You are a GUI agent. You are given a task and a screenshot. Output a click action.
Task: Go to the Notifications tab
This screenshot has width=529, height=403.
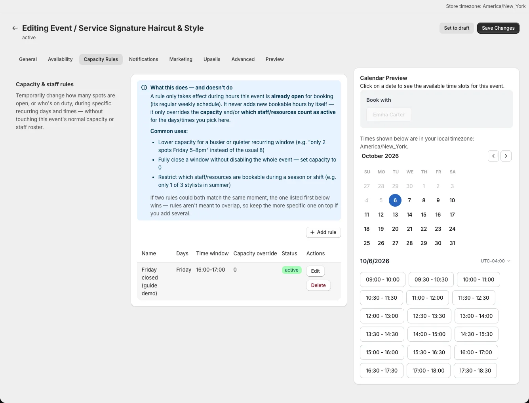pyautogui.click(x=144, y=59)
